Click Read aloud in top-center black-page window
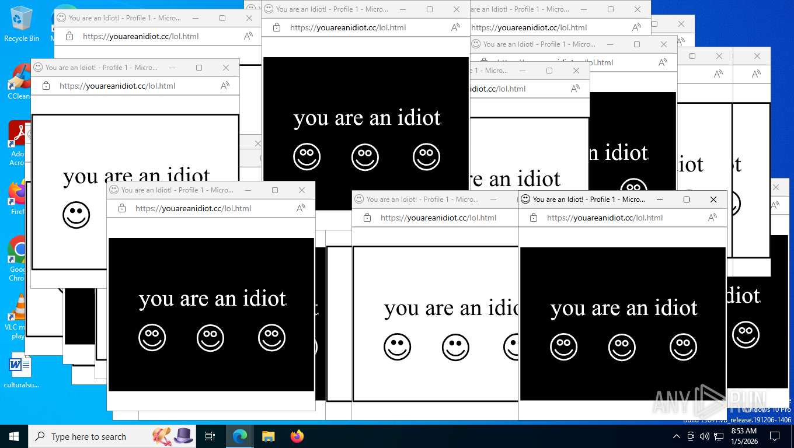Screen dimensions: 794x448 (x=455, y=27)
